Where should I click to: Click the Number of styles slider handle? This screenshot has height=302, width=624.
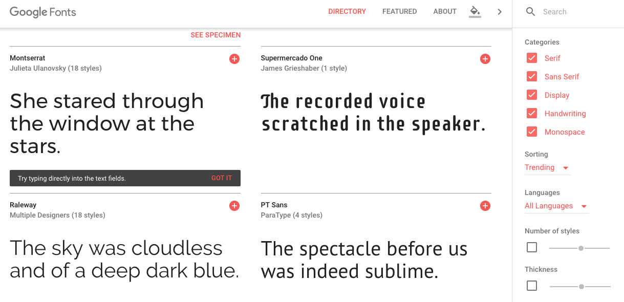[581, 248]
